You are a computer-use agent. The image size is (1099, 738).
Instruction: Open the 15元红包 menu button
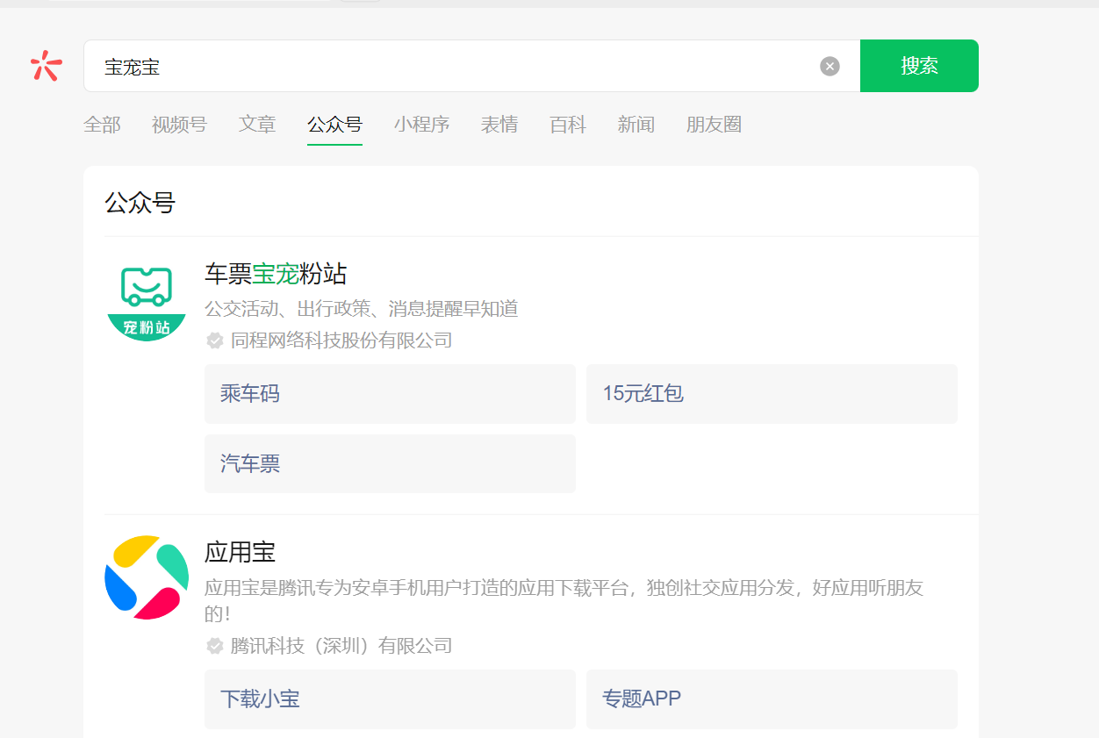[772, 394]
